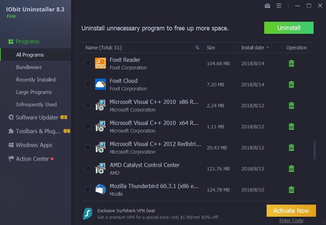Click the Mozilla Thunderbird program icon
Image resolution: width=326 pixels, height=225 pixels.
[x=100, y=189]
